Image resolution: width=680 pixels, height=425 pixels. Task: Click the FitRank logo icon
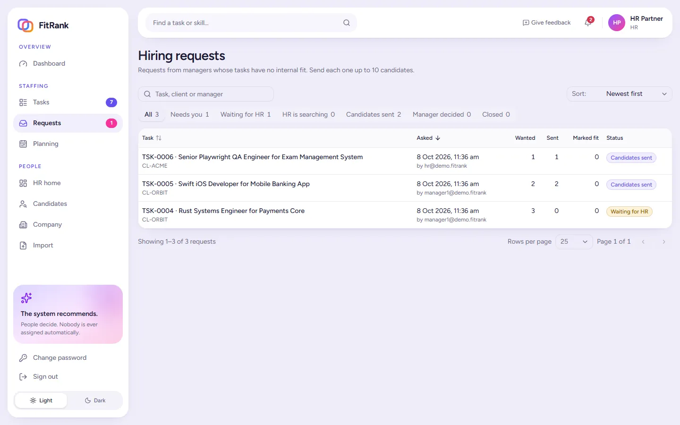click(25, 25)
